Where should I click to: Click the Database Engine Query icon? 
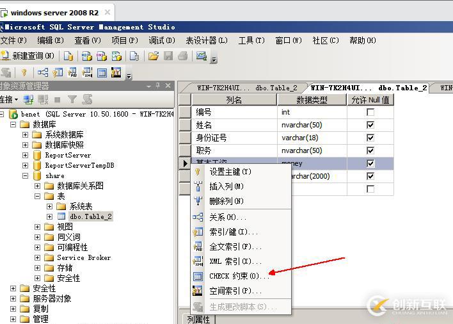point(68,56)
